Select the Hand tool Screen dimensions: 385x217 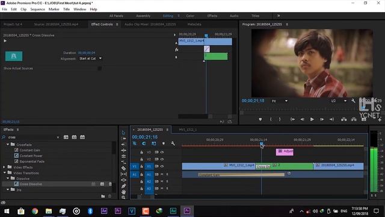(123, 192)
